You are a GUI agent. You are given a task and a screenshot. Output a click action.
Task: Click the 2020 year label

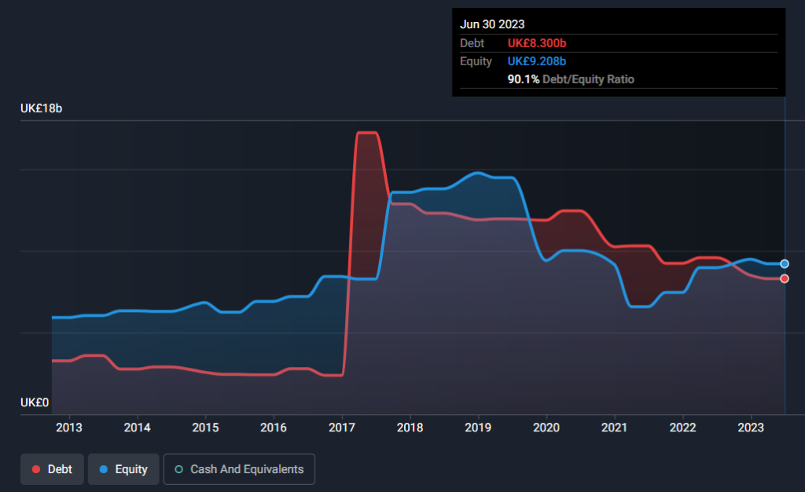pos(546,428)
